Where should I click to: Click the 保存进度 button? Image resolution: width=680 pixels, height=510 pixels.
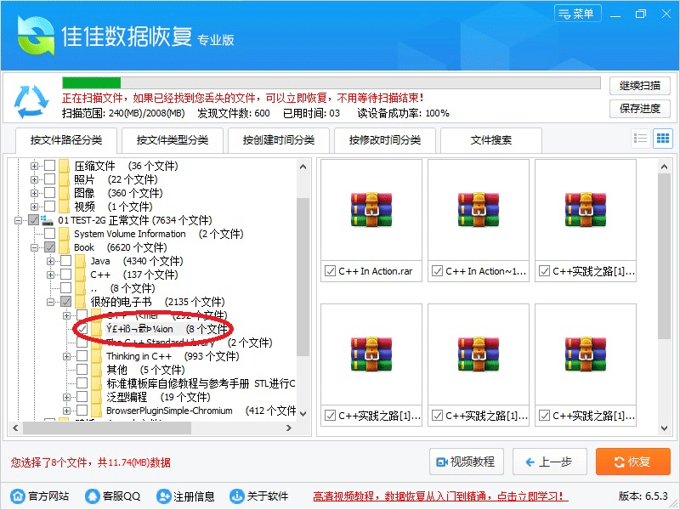pyautogui.click(x=640, y=109)
